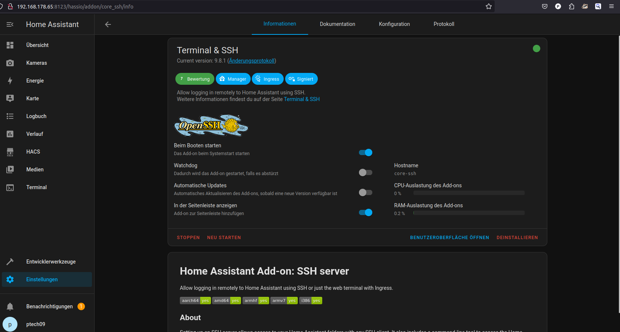The image size is (620, 332).
Task: Open the browser extensions puzzle menu
Action: click(x=571, y=6)
